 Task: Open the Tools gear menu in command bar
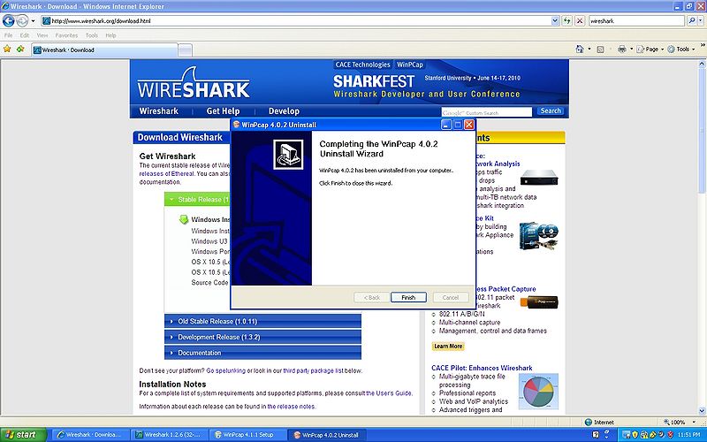coord(680,50)
